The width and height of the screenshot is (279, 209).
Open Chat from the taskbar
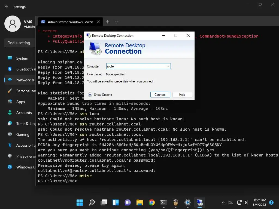pyautogui.click(x=128, y=202)
